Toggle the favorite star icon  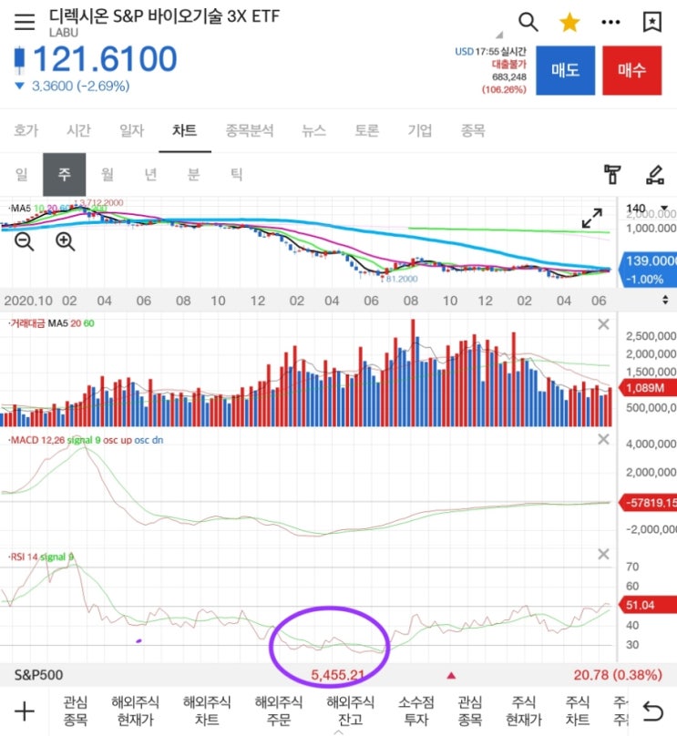tap(569, 22)
